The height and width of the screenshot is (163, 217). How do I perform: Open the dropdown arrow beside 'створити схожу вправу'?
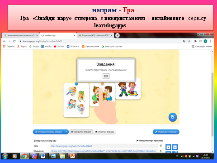point(66,132)
